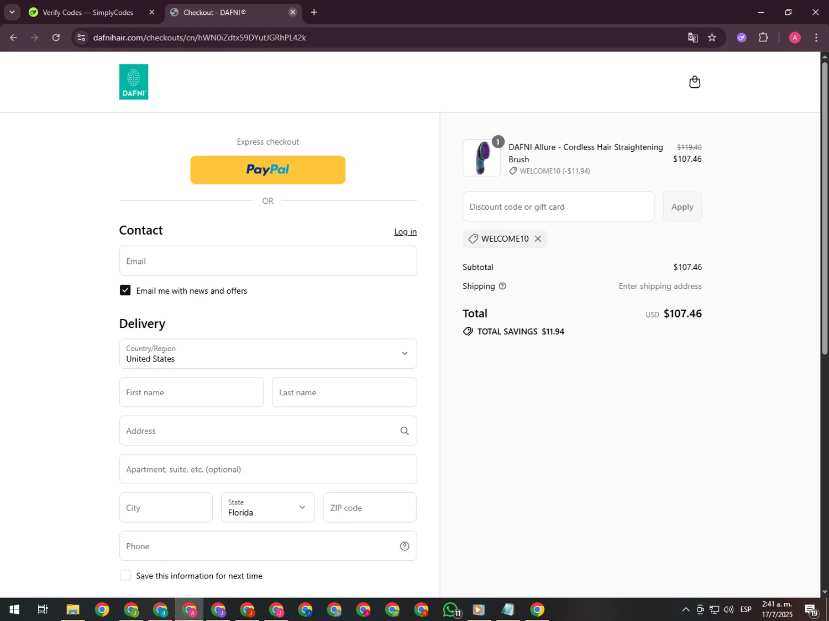Click the Log in link
The width and height of the screenshot is (829, 621).
(x=405, y=232)
